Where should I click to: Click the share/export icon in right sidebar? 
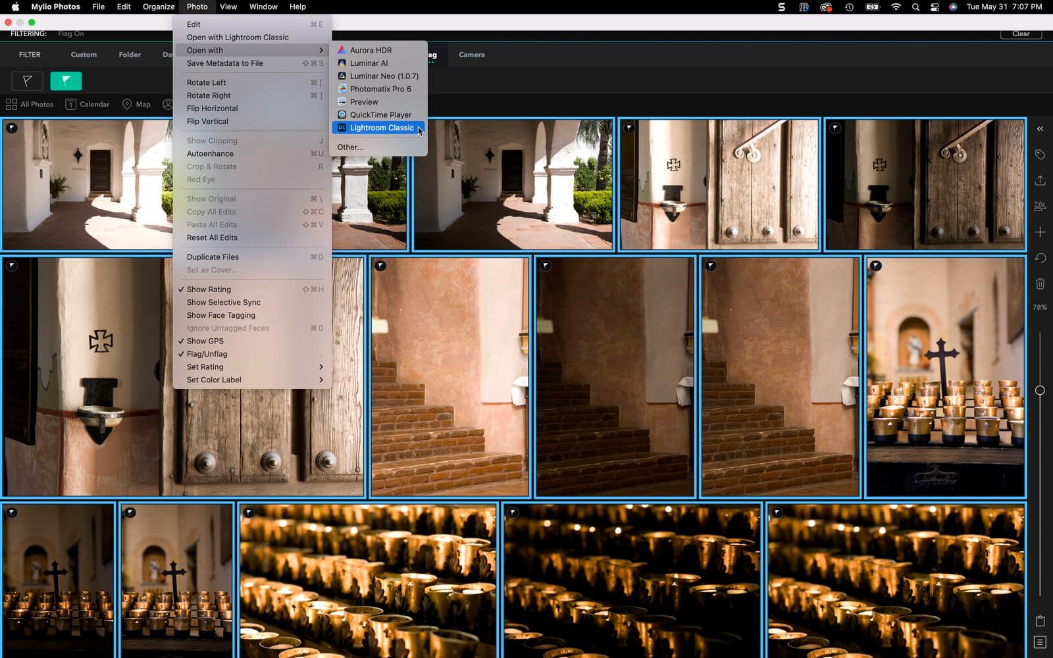pyautogui.click(x=1040, y=180)
